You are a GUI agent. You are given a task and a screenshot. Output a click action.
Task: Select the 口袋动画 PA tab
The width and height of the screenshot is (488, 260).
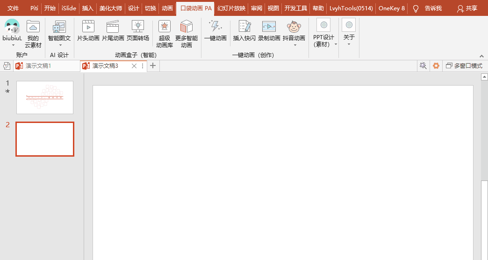point(196,8)
